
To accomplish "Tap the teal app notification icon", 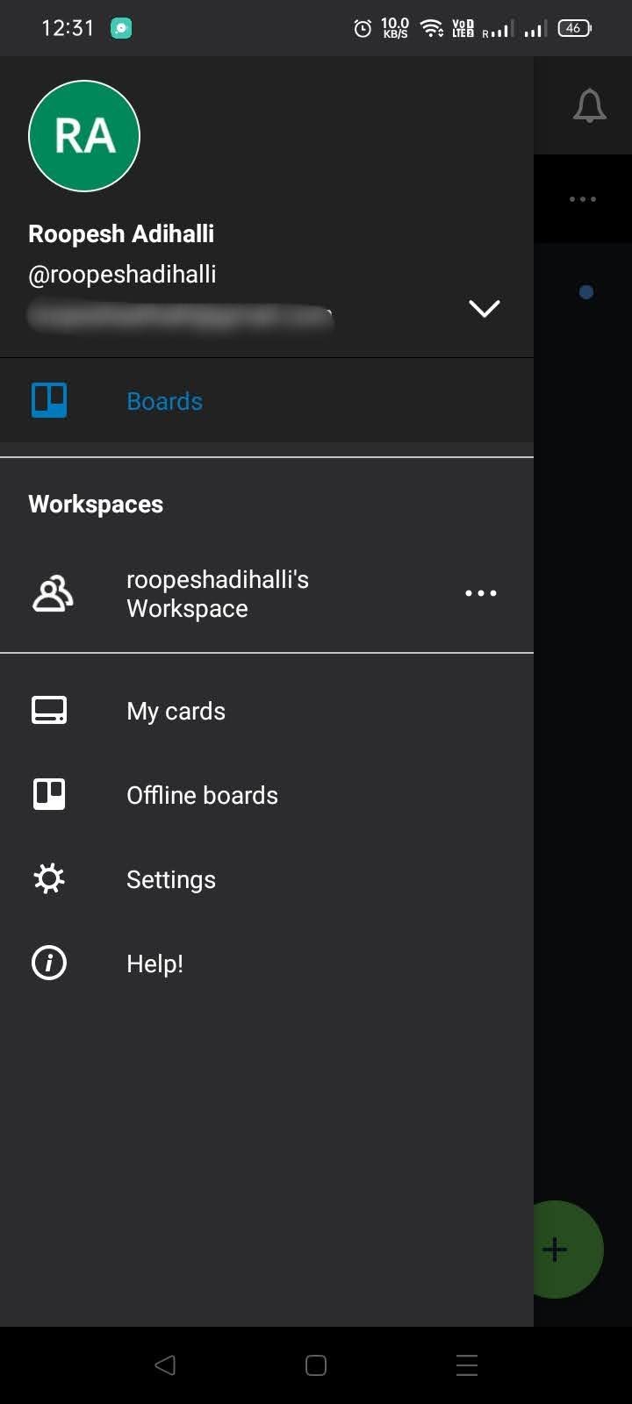I will (121, 28).
